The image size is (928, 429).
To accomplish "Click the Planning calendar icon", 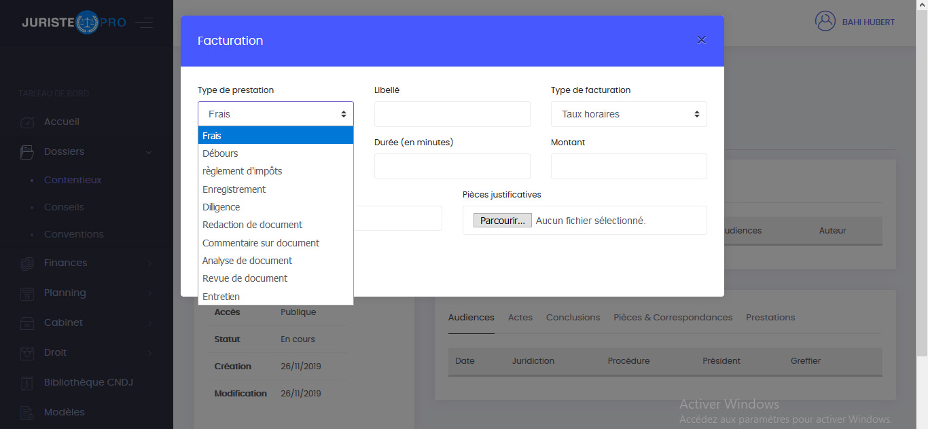I will (x=27, y=293).
